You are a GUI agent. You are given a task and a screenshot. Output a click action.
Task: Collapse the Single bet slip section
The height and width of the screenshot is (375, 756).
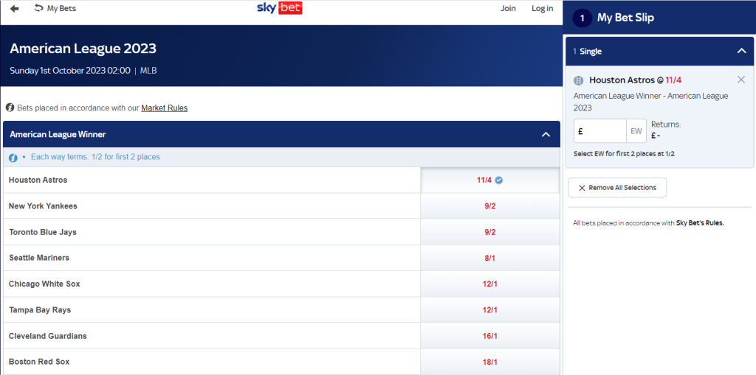click(742, 51)
